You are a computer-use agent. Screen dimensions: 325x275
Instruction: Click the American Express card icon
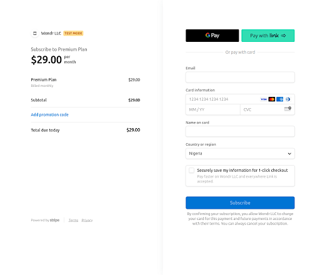pyautogui.click(x=280, y=99)
